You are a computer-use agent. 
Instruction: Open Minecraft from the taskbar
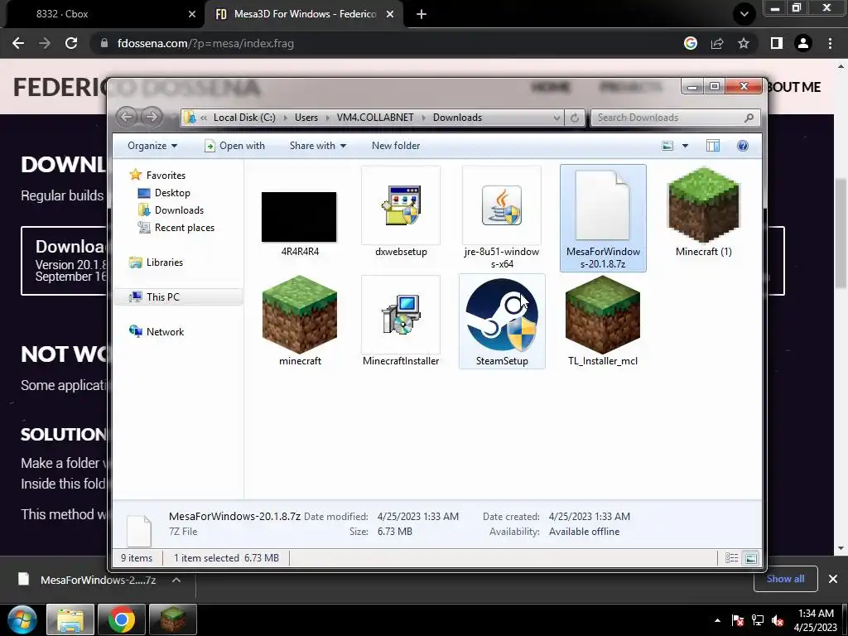pos(172,619)
